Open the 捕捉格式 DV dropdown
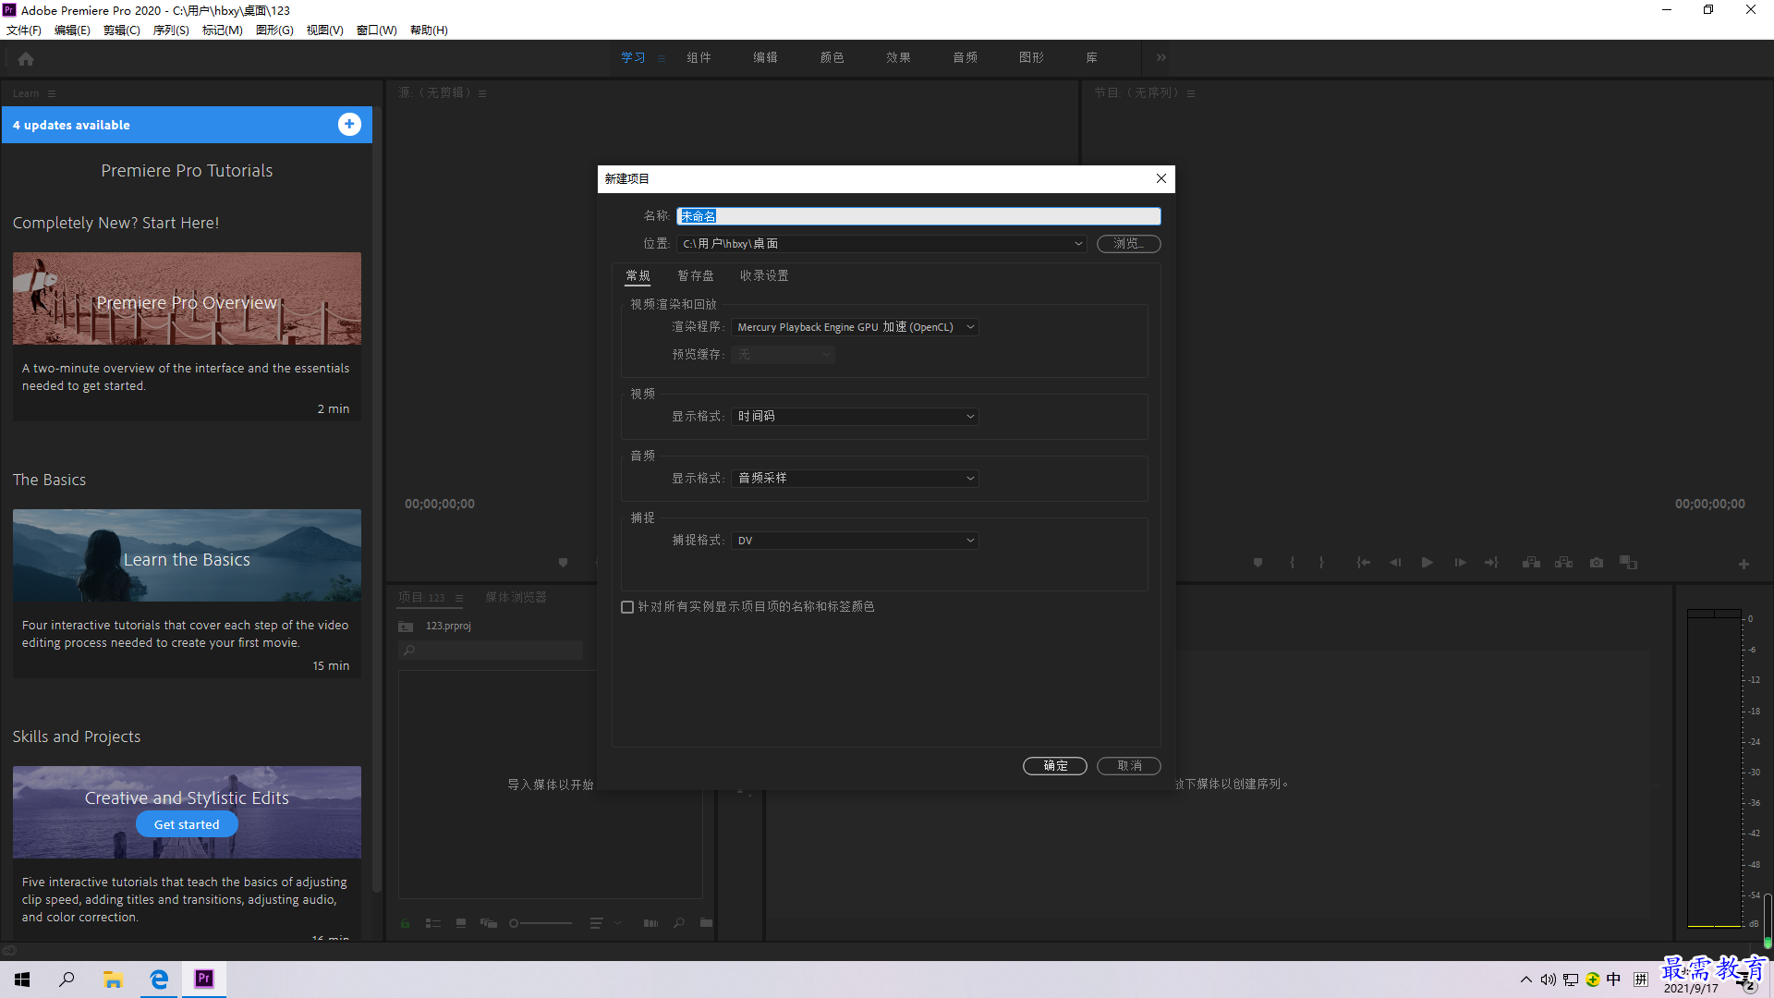This screenshot has width=1774, height=998. pyautogui.click(x=855, y=541)
